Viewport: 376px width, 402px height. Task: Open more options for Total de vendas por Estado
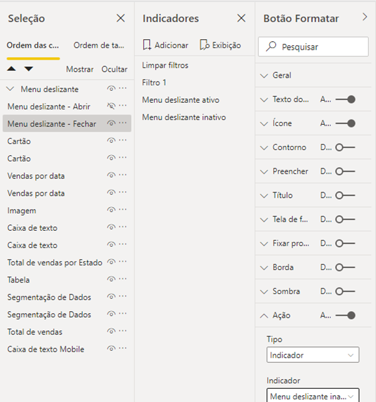[x=123, y=262]
